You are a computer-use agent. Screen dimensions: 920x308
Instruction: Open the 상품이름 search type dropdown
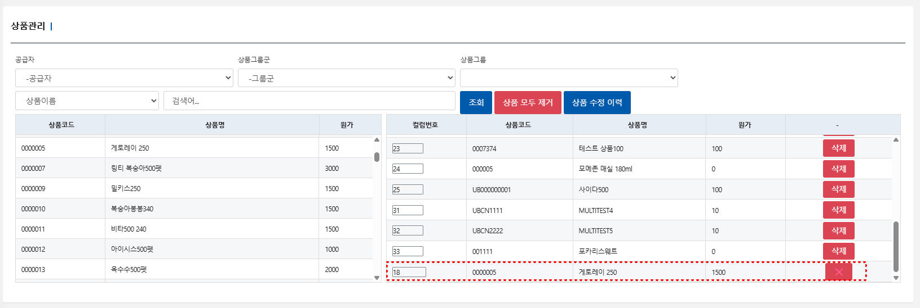[x=87, y=101]
